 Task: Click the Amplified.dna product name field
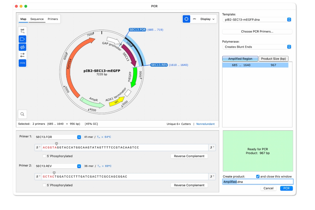coord(258,182)
